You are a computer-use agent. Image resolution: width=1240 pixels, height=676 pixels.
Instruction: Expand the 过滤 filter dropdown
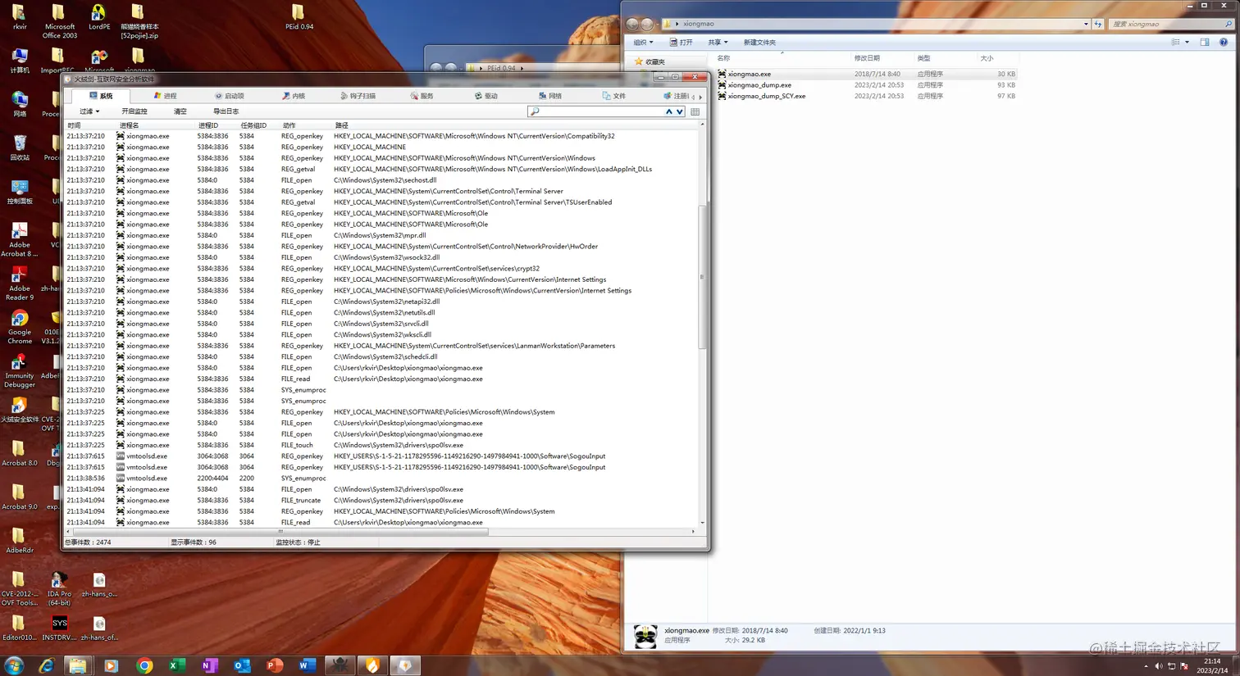click(x=89, y=111)
